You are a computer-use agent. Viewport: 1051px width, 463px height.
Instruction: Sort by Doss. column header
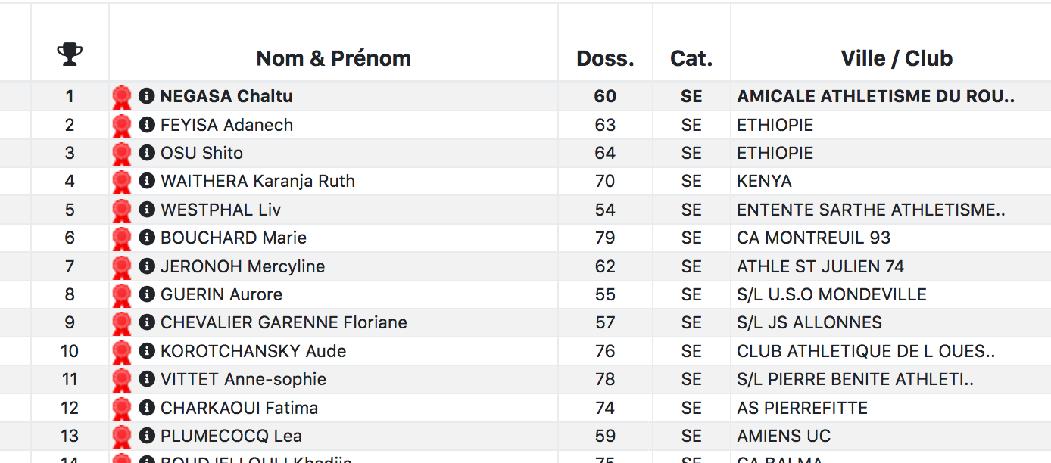tap(605, 58)
